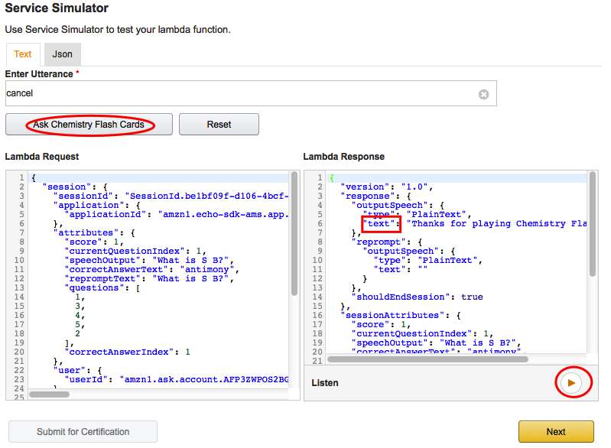Click the "version" line in Lambda Response
The width and height of the screenshot is (611, 448).
388,187
